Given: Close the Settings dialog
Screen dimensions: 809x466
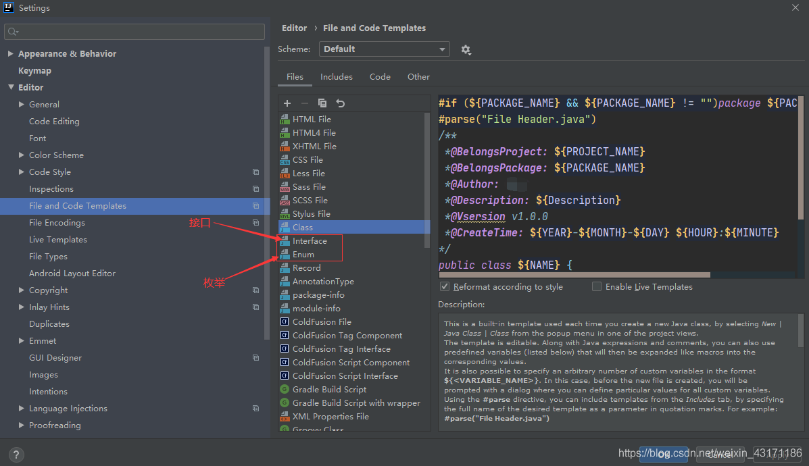Looking at the screenshot, I should [x=795, y=7].
